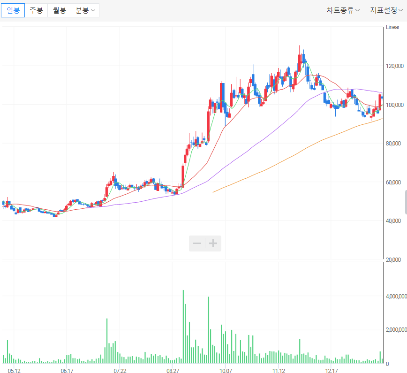Zoom in chart with plus button
Image resolution: width=407 pixels, height=373 pixels.
click(x=213, y=244)
